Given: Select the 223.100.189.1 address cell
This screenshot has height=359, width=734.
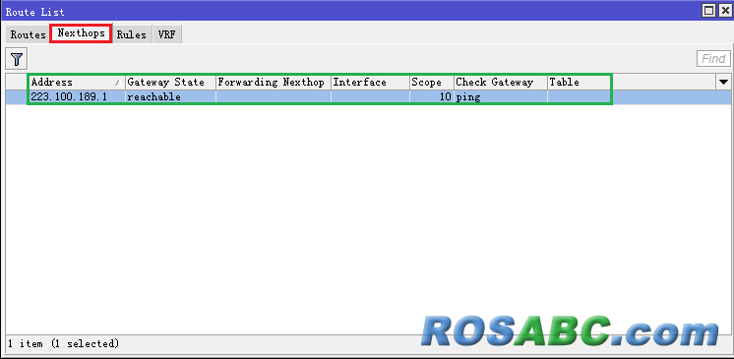Looking at the screenshot, I should coord(77,97).
